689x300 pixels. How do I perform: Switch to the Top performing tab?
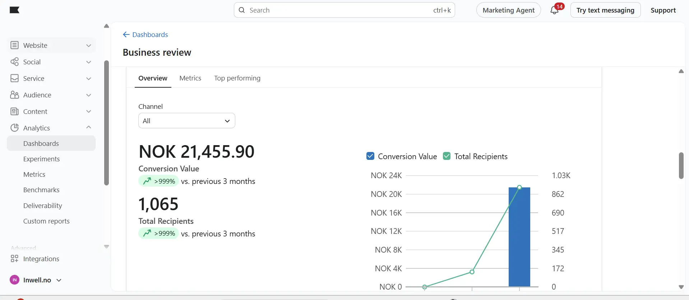click(x=237, y=78)
